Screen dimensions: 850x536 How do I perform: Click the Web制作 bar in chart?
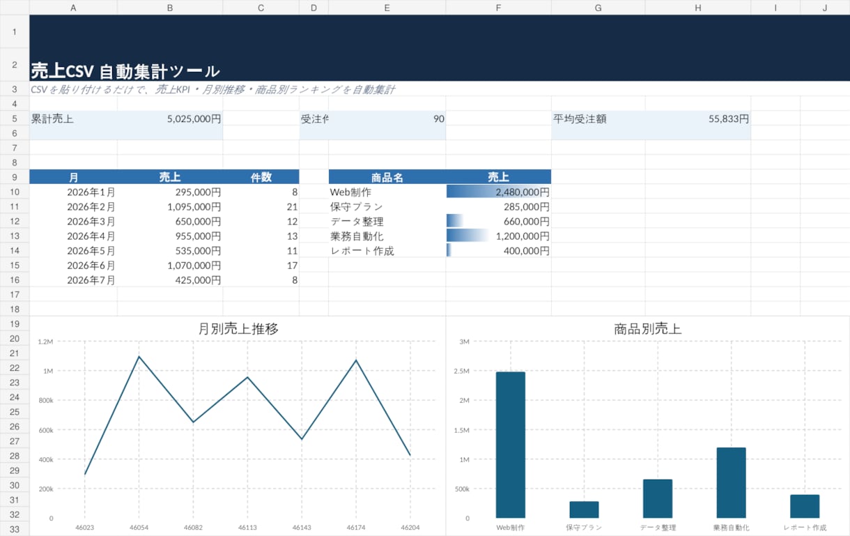point(511,445)
